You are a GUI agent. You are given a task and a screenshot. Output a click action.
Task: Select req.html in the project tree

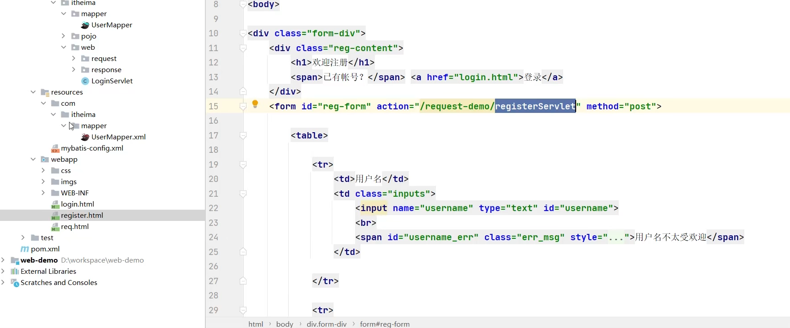(x=75, y=227)
